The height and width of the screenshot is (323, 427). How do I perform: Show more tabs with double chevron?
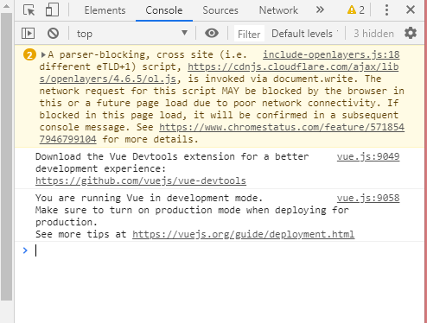coord(320,9)
